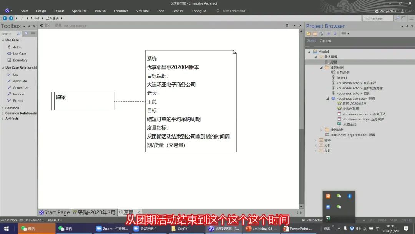Click the volume icon in system tray
The height and width of the screenshot is (234, 415).
[358, 229]
